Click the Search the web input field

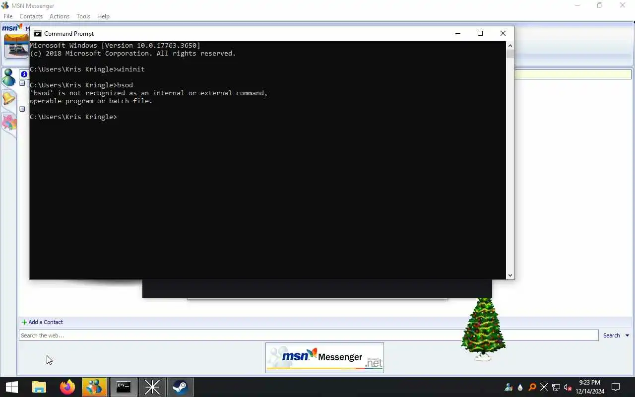[309, 335]
